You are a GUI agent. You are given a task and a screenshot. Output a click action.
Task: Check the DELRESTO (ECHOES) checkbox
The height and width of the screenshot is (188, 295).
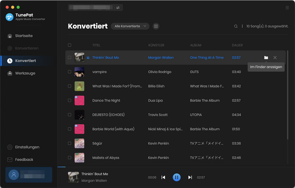(69, 115)
